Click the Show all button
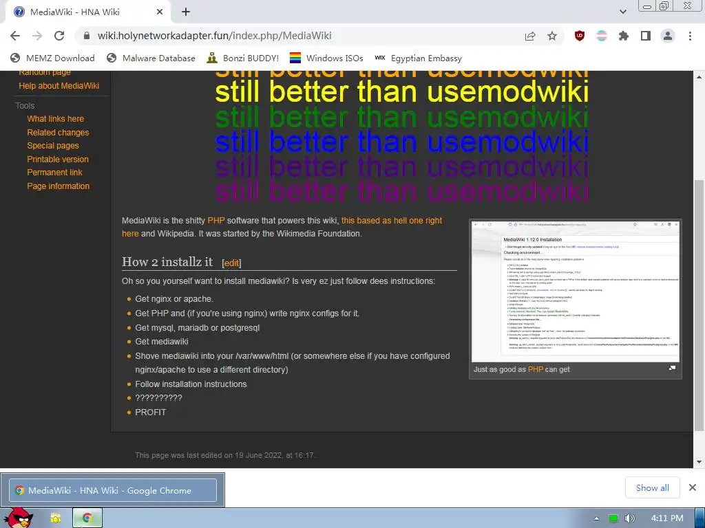Image resolution: width=705 pixels, height=528 pixels. click(653, 487)
